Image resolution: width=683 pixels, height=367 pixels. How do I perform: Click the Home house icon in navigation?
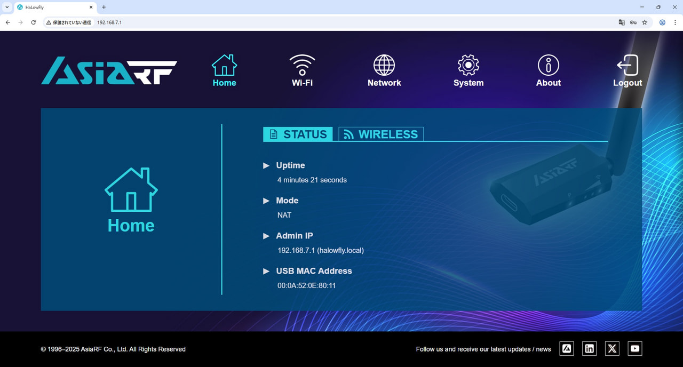224,66
